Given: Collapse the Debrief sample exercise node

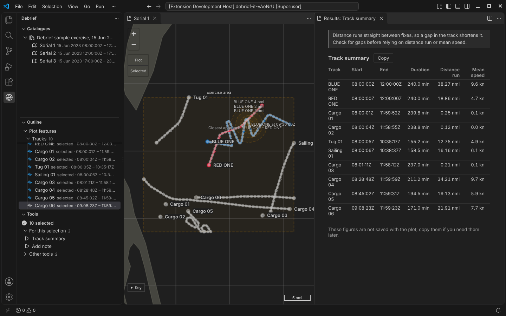Looking at the screenshot, I should [25, 38].
